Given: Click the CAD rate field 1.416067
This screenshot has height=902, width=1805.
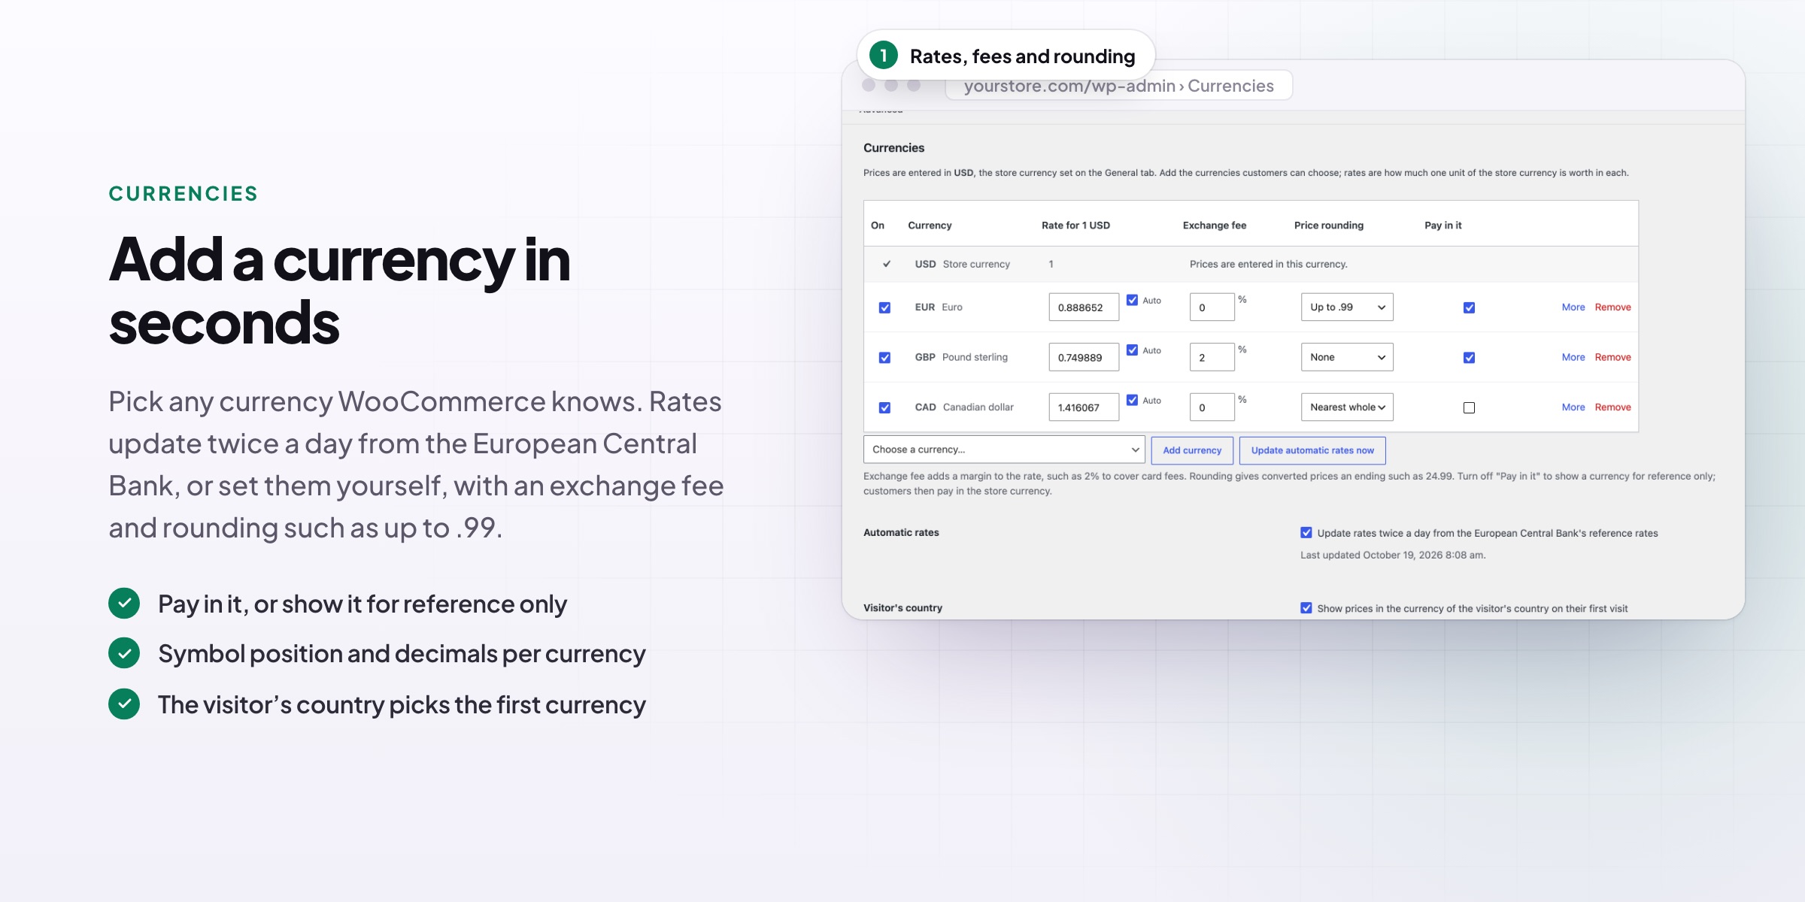Looking at the screenshot, I should [1084, 407].
